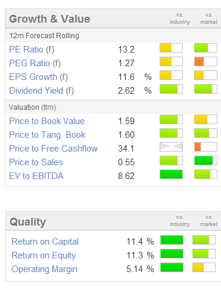
Task: Open the Operating Margin link
Action: coord(45,269)
